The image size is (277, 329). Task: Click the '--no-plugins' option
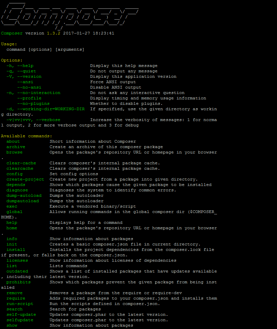33,104
